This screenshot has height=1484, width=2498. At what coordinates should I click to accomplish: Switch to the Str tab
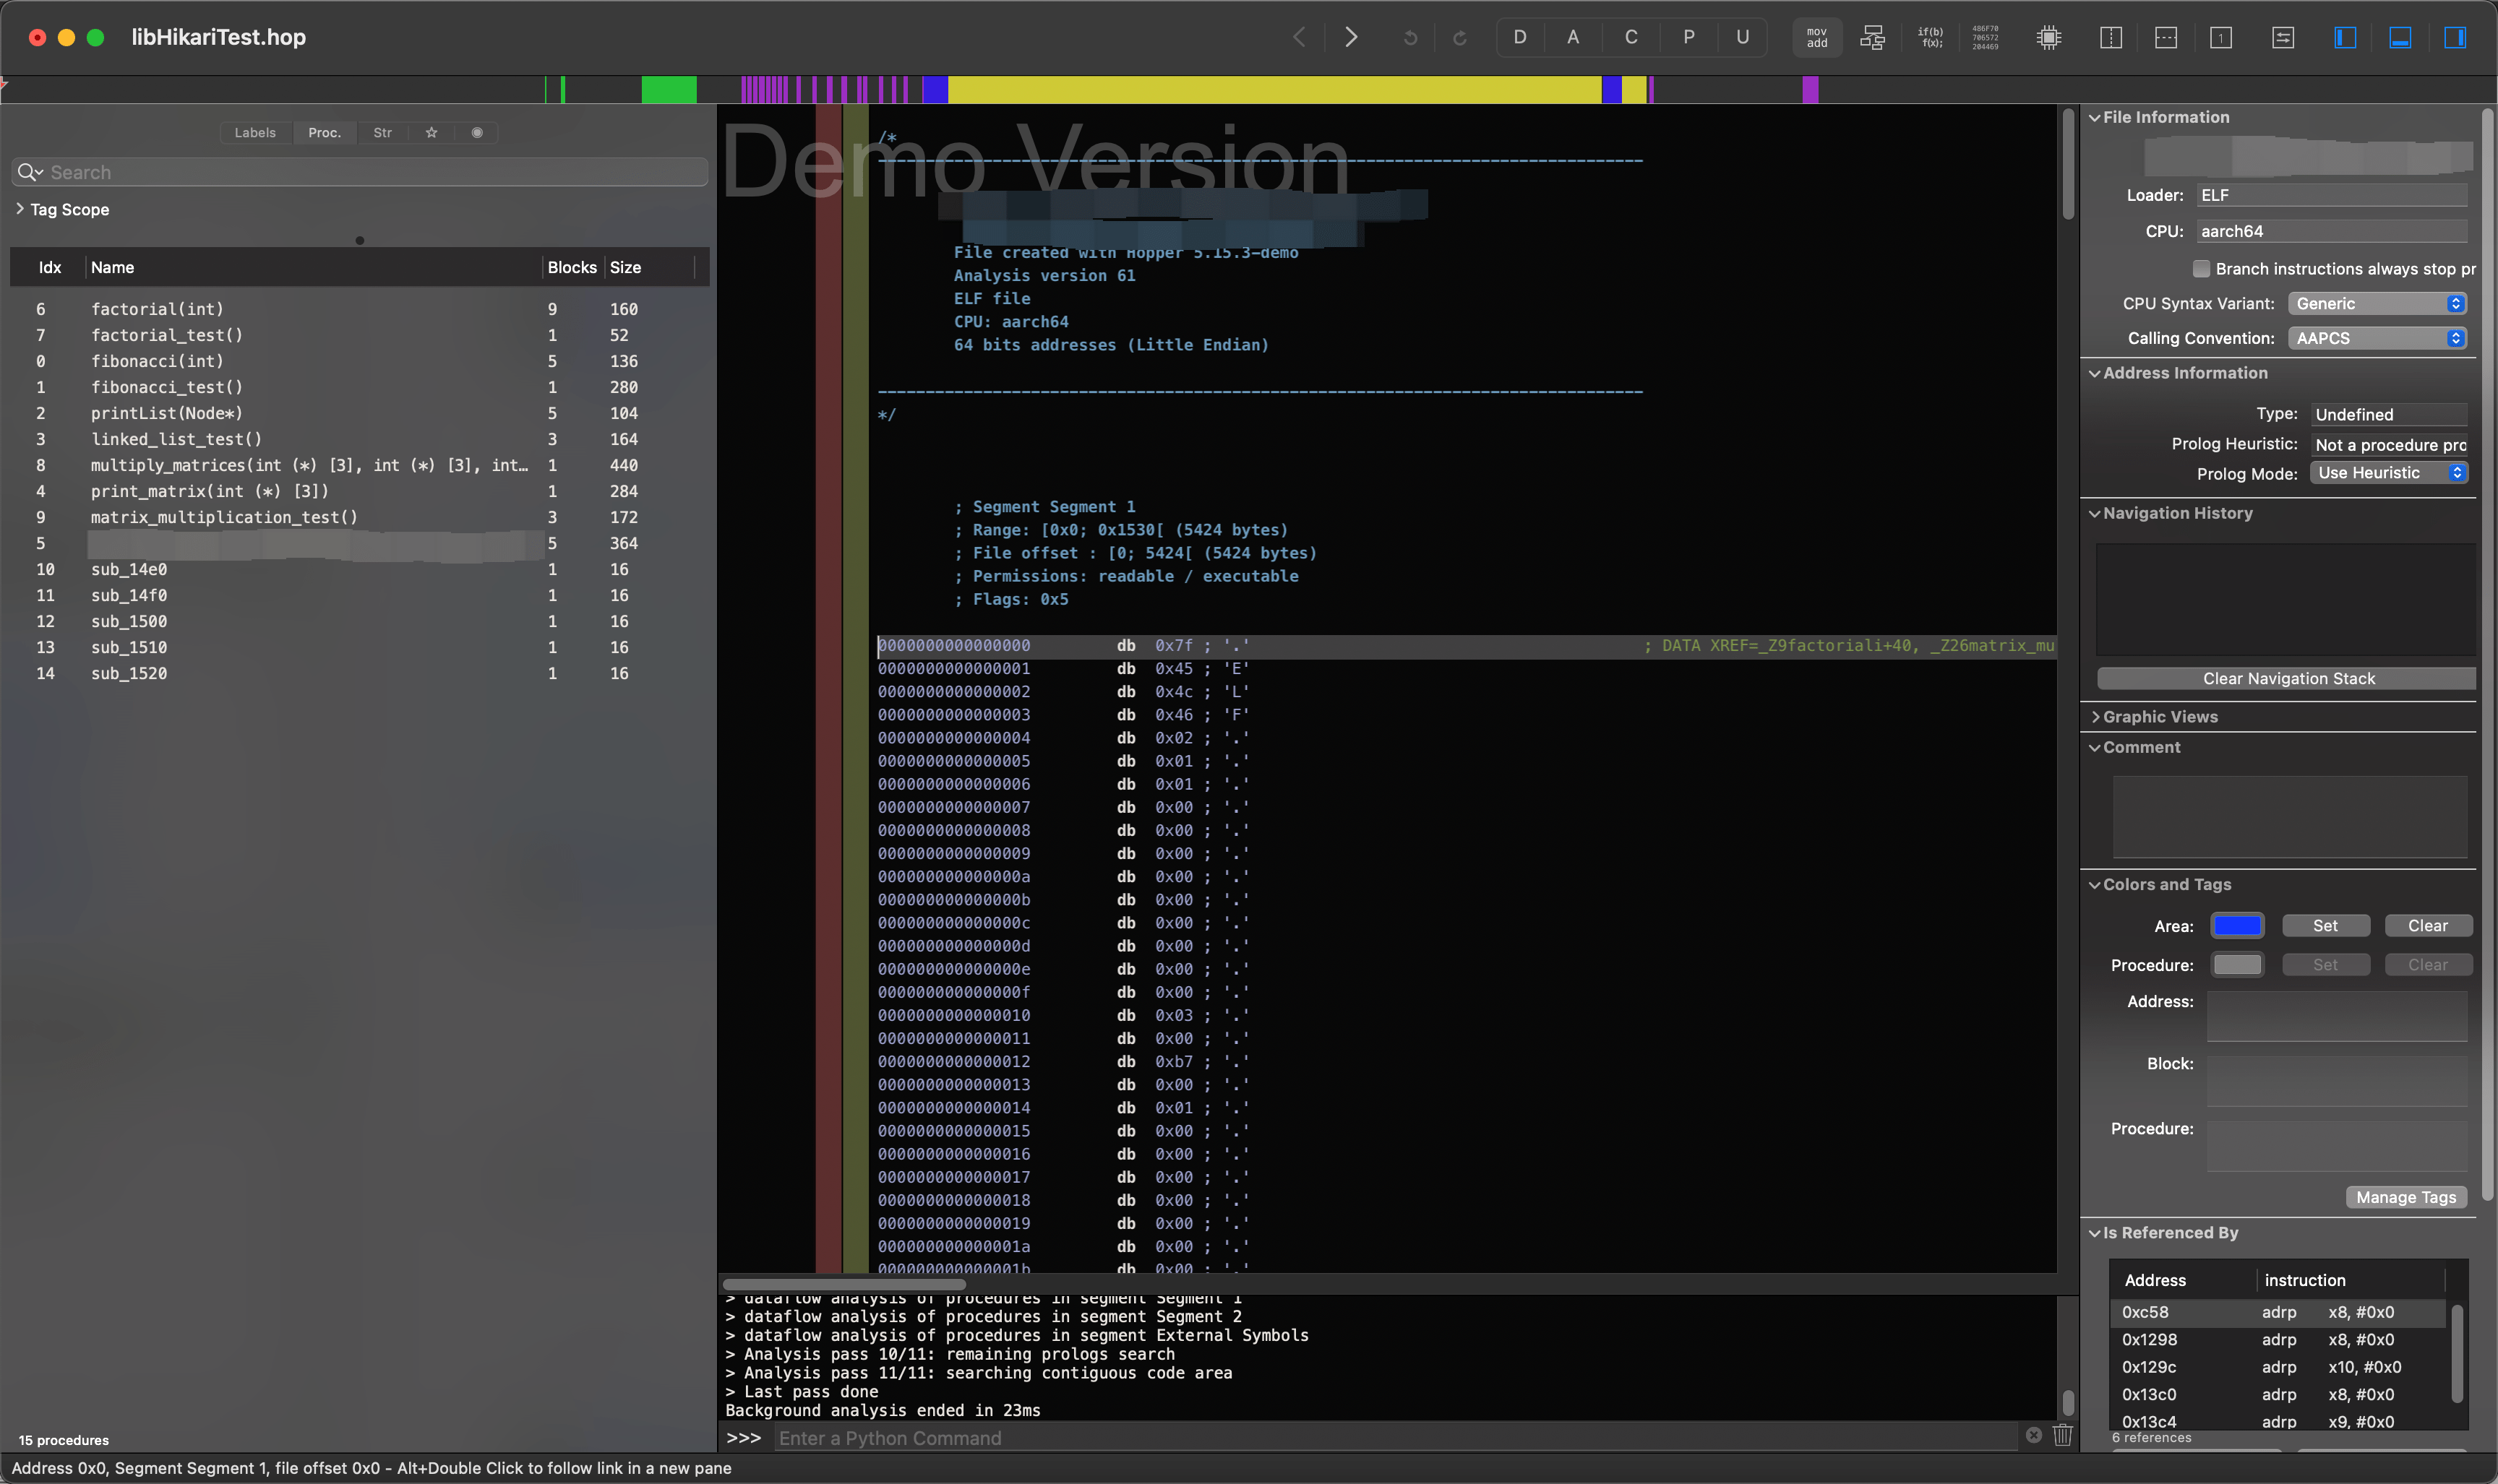click(383, 132)
